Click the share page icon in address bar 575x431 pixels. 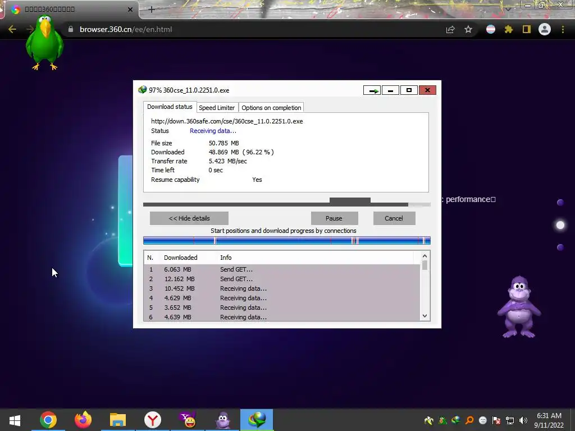[450, 29]
